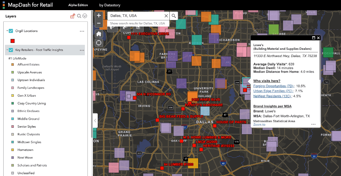This screenshot has width=341, height=176.
Task: Select the House of Parts red marker
Action: coord(215,126)
